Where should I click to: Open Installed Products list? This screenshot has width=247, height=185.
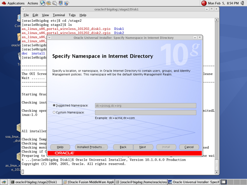91,147
